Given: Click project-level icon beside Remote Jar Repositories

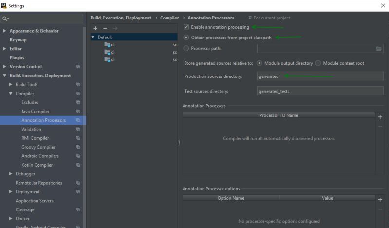Looking at the screenshot, I should tap(78, 183).
